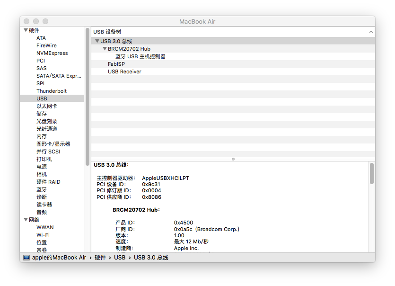This screenshot has height=286, width=395.
Task: Click the 0x9c31 PCI device ID value
Action: pyautogui.click(x=151, y=184)
